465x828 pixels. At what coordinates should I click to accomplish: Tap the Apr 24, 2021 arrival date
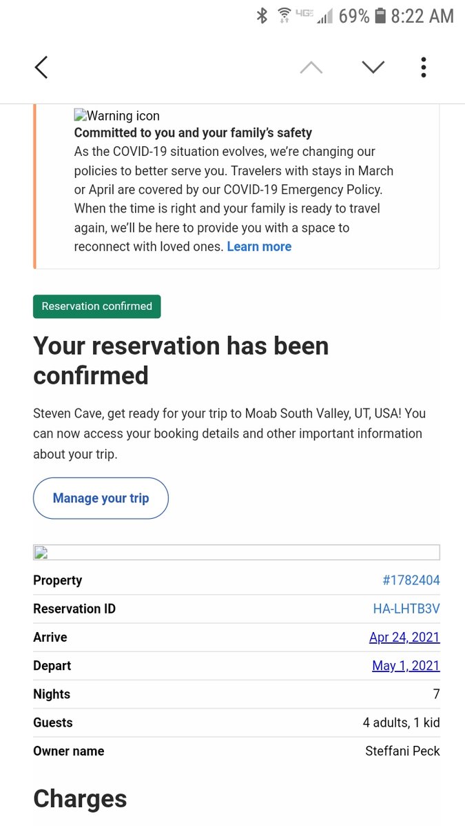[404, 637]
